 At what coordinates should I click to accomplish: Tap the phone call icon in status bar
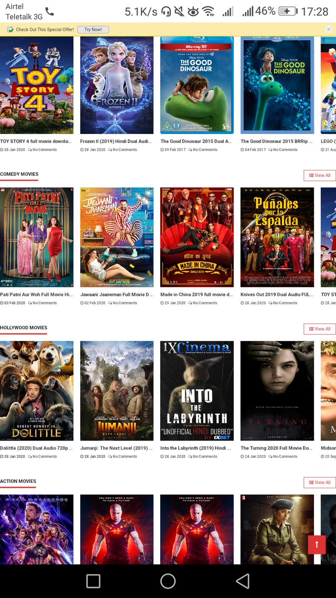coord(49,11)
